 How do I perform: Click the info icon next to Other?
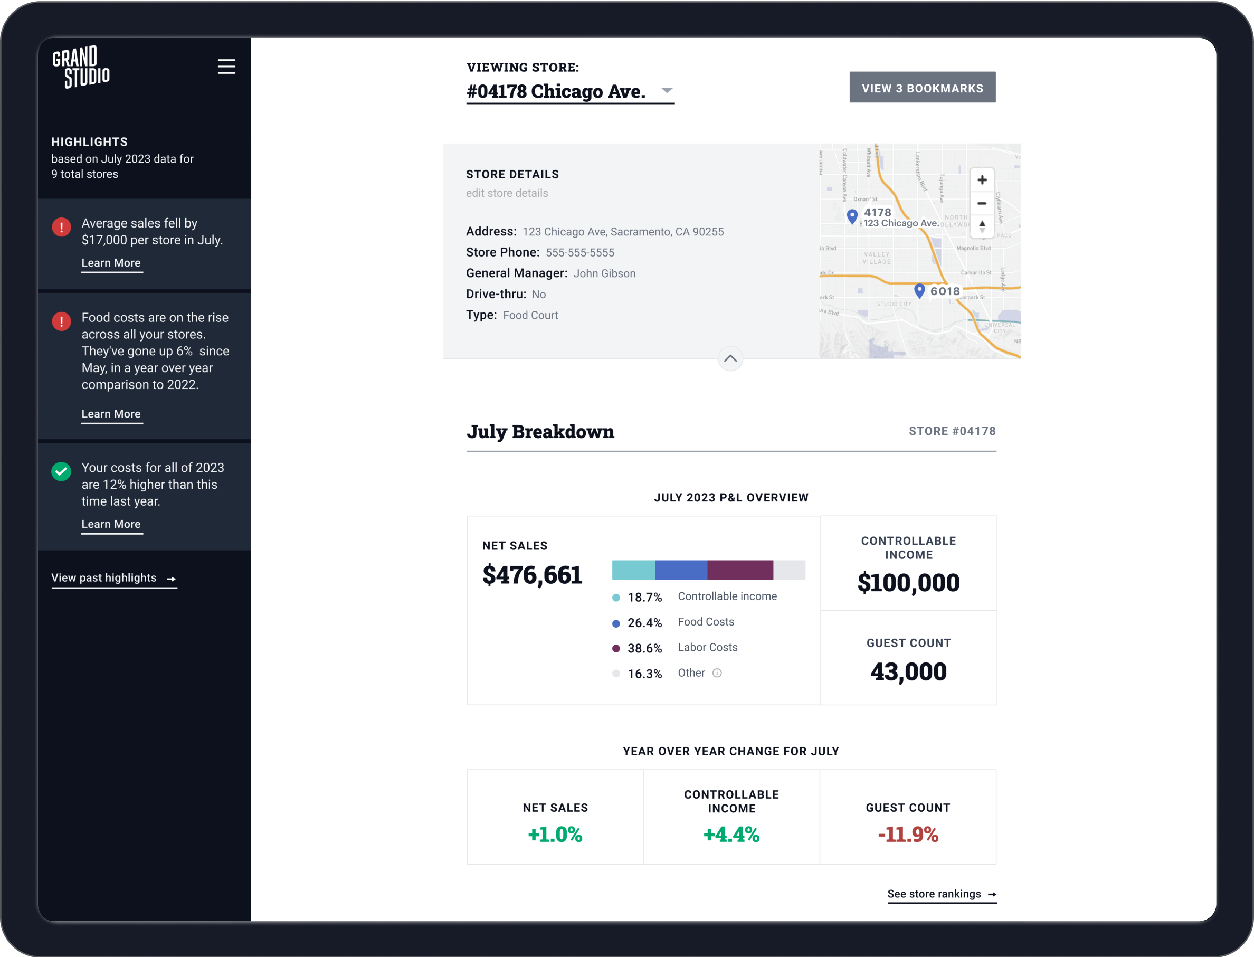(717, 672)
